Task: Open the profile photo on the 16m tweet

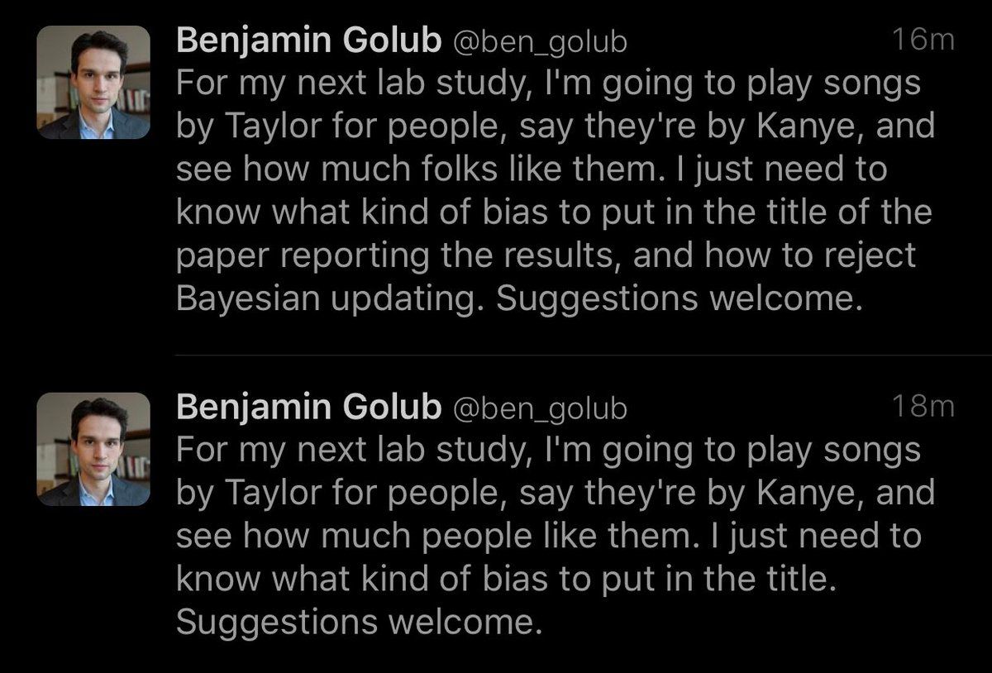Action: tap(93, 83)
